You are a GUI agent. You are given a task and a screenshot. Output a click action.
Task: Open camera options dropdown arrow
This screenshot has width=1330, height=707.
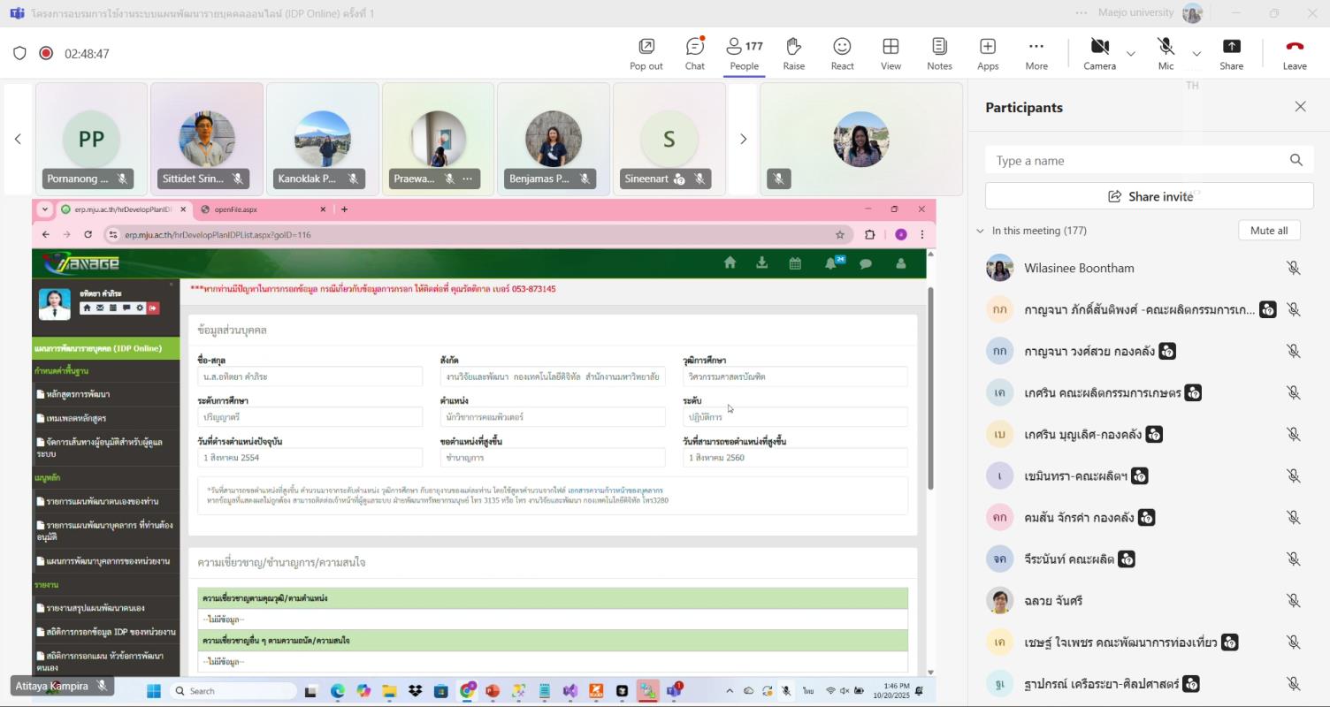(1130, 54)
